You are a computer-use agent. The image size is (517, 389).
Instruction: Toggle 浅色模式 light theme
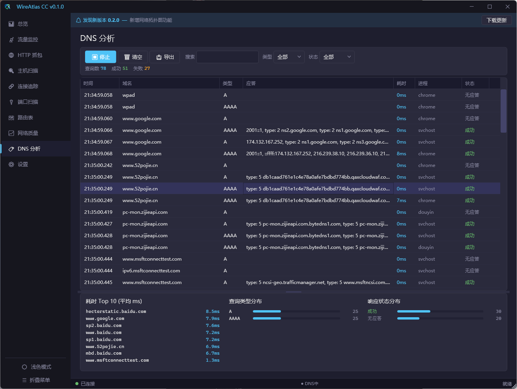click(x=36, y=367)
